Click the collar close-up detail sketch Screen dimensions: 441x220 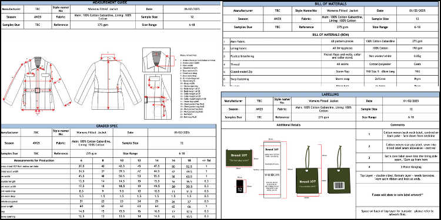pyautogui.click(x=156, y=60)
